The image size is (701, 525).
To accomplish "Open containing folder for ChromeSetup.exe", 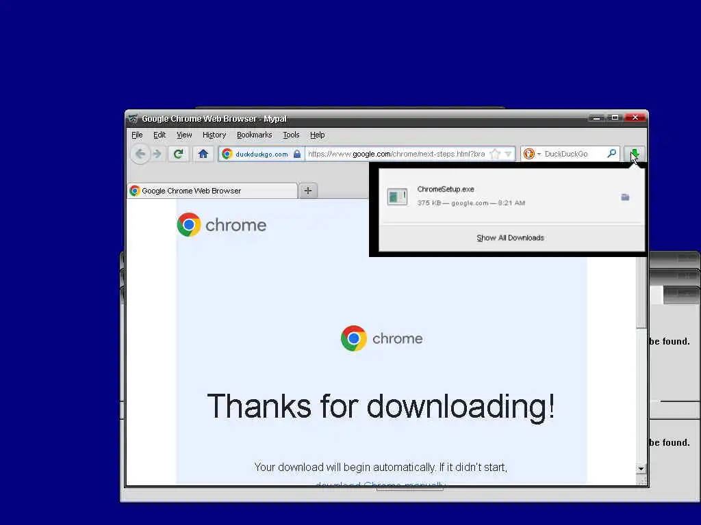I will (x=625, y=197).
